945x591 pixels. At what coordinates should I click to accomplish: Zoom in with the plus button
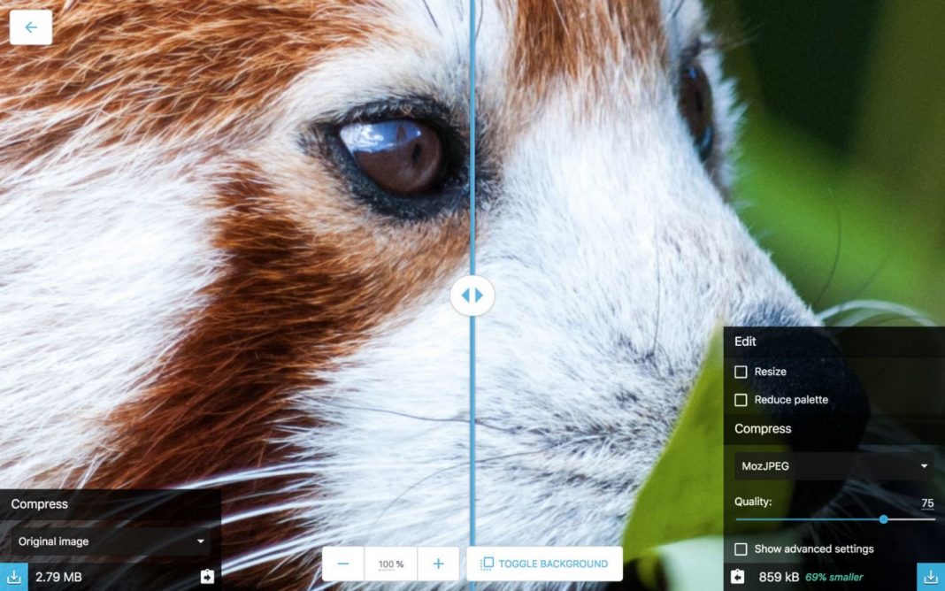pos(437,564)
